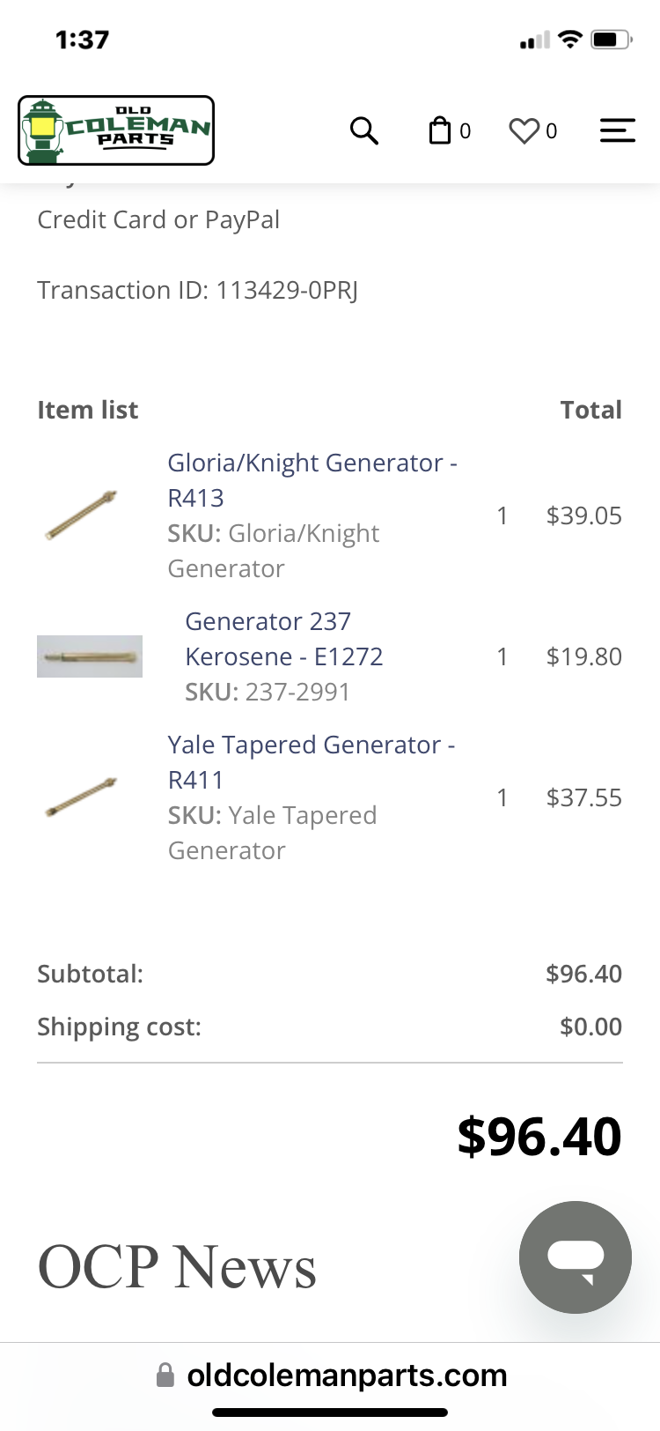Click Generator 237 Kerosene product thumbnail

pyautogui.click(x=89, y=656)
